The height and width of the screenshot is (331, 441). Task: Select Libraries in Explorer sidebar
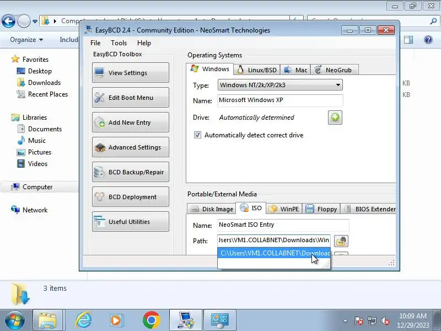click(x=35, y=118)
